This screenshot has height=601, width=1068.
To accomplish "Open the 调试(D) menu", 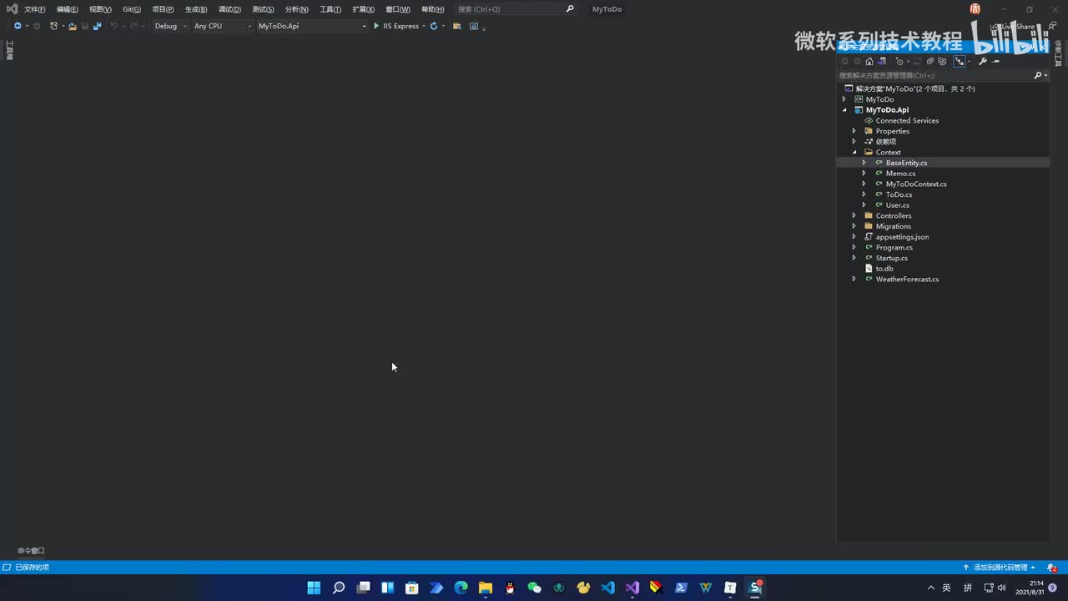I will pos(229,9).
